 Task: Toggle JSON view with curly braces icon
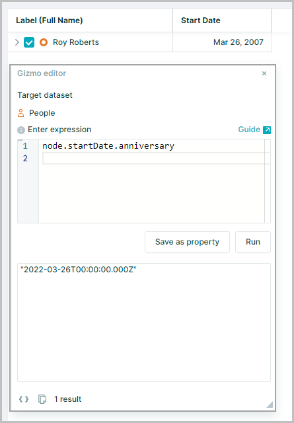coord(24,399)
